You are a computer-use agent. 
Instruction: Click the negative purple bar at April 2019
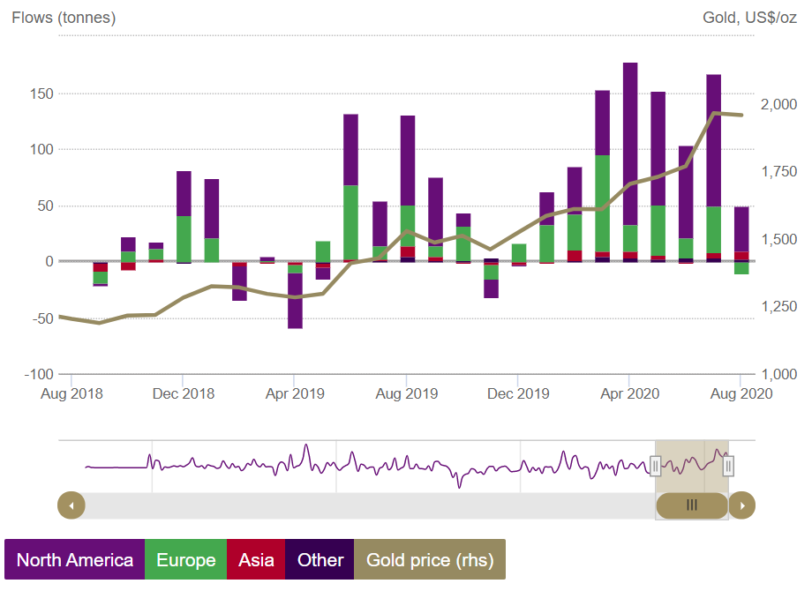(295, 300)
